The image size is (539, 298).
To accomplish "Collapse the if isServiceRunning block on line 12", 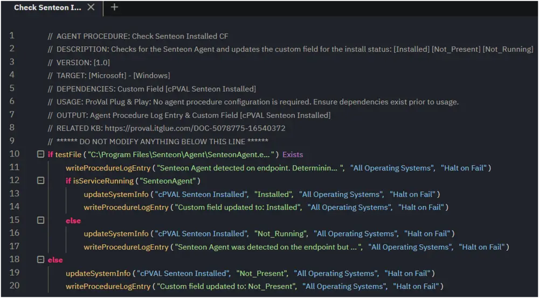I will pos(40,180).
